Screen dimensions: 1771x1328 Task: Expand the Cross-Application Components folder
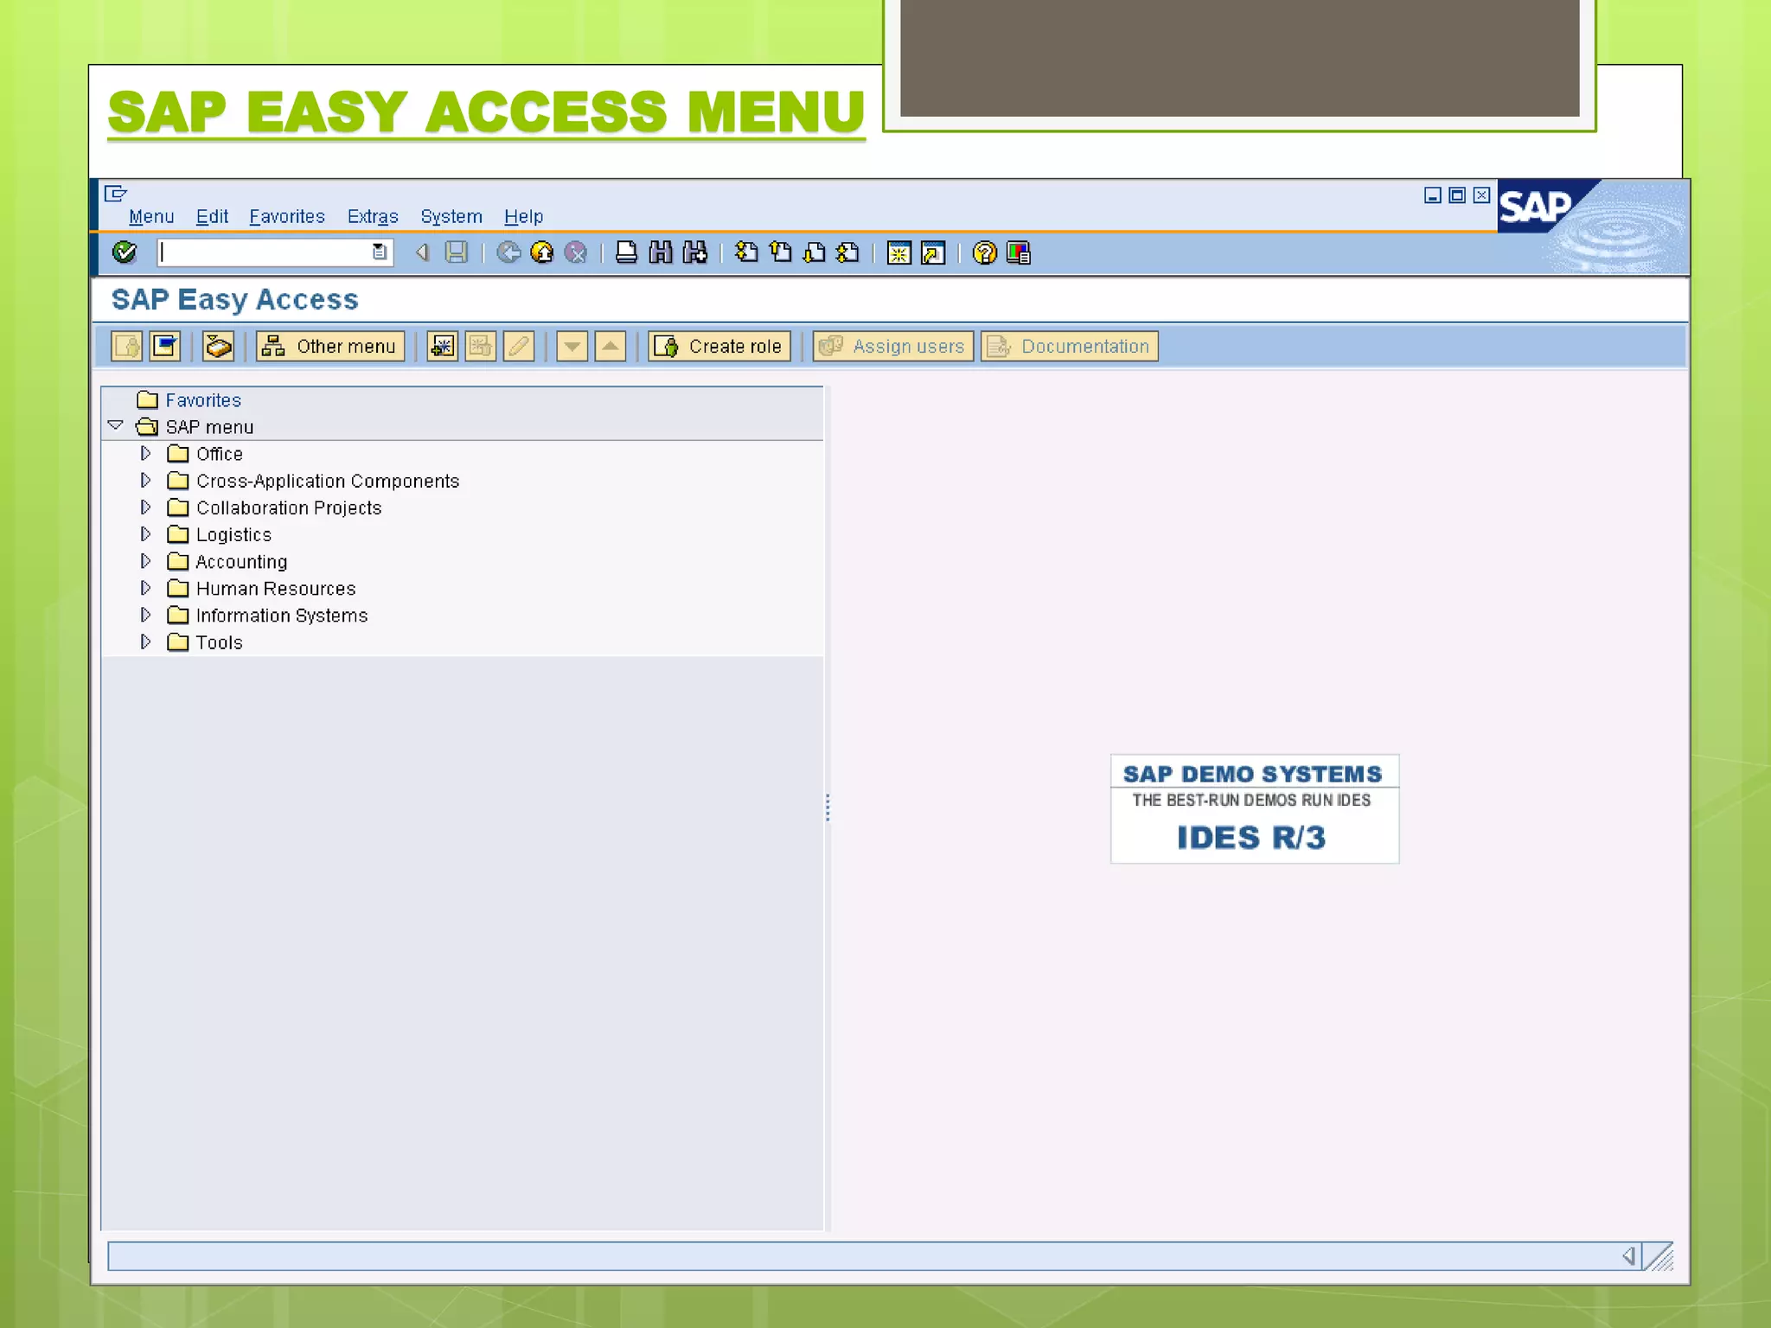[145, 480]
